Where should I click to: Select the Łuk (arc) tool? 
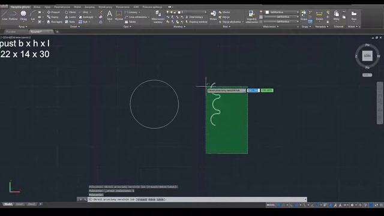tap(32, 16)
